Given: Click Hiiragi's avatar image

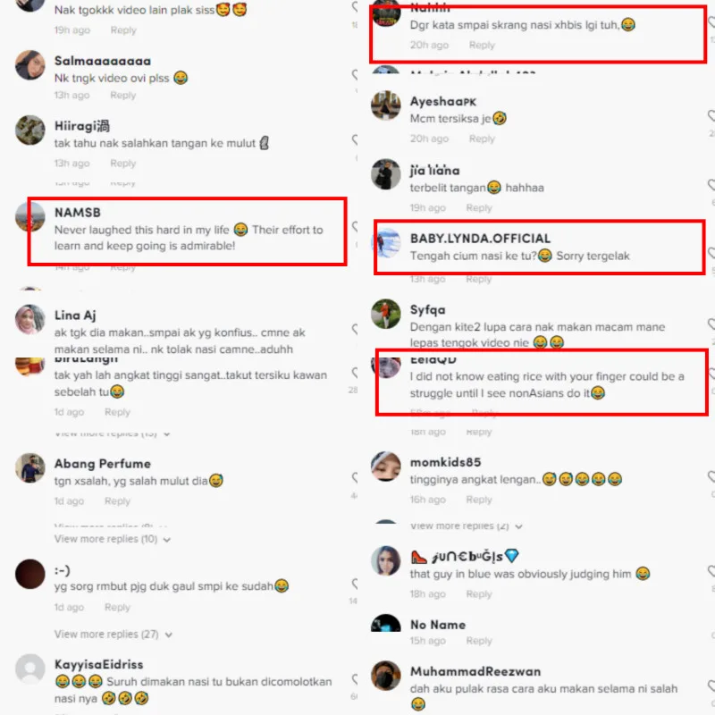Looking at the screenshot, I should pos(30,130).
